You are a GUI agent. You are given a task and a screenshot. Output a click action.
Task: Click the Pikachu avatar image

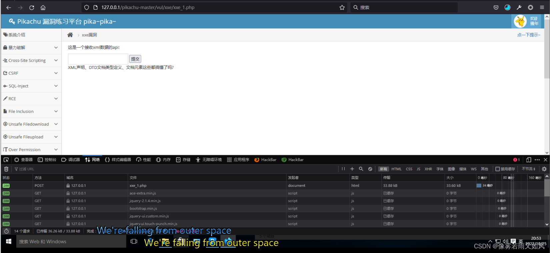[520, 21]
